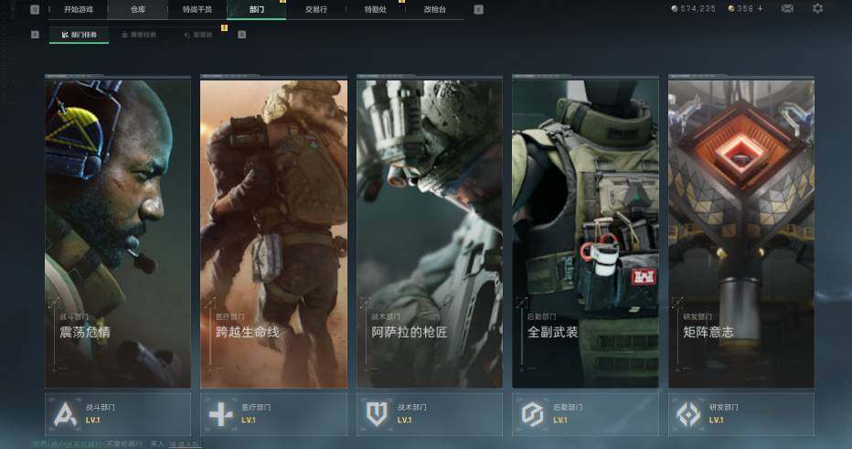Click the 战斗部门 LV.1 panel
Viewport: 852px width, 449px height.
(x=118, y=415)
